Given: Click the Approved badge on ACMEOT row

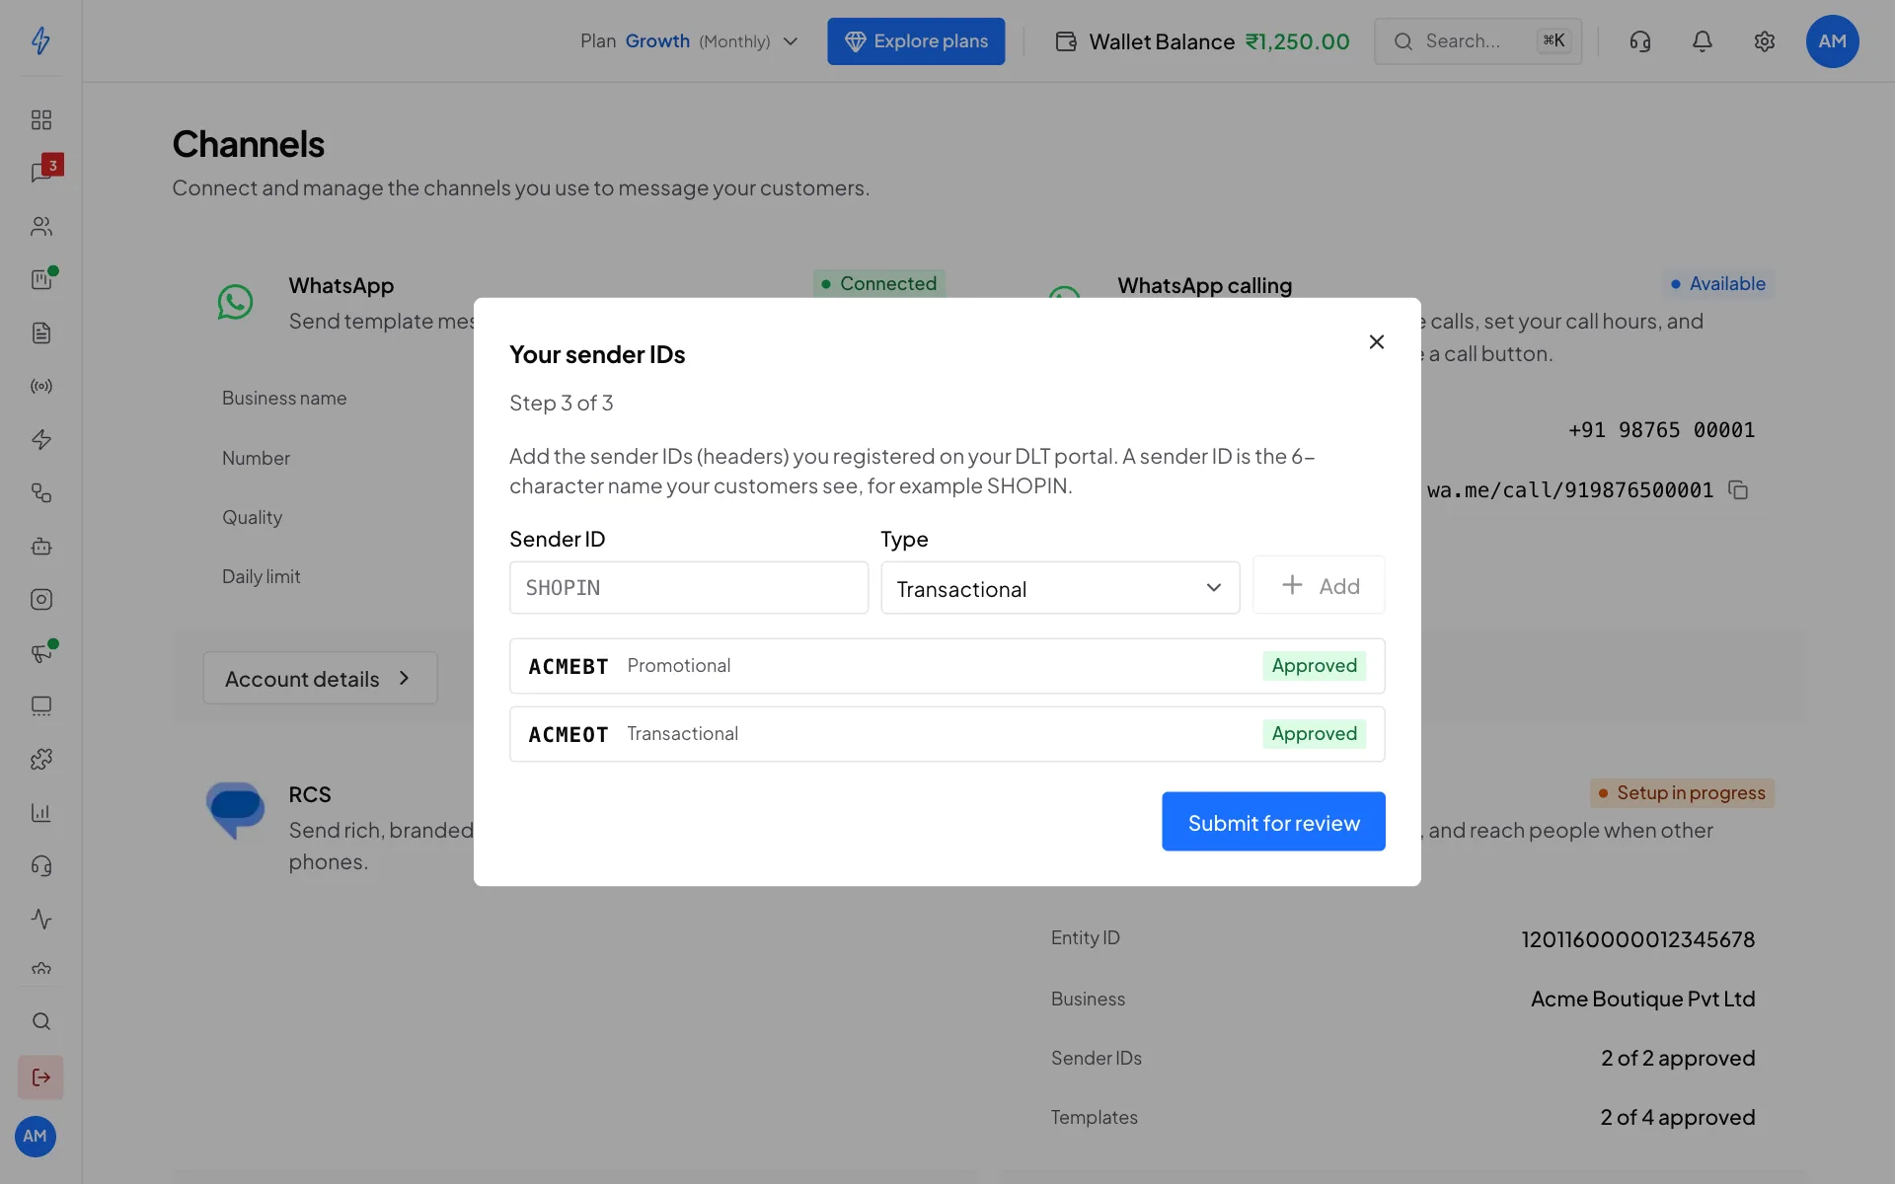Looking at the screenshot, I should coord(1314,734).
